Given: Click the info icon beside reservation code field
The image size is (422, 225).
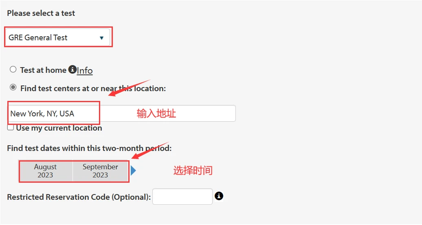Looking at the screenshot, I should 219,196.
